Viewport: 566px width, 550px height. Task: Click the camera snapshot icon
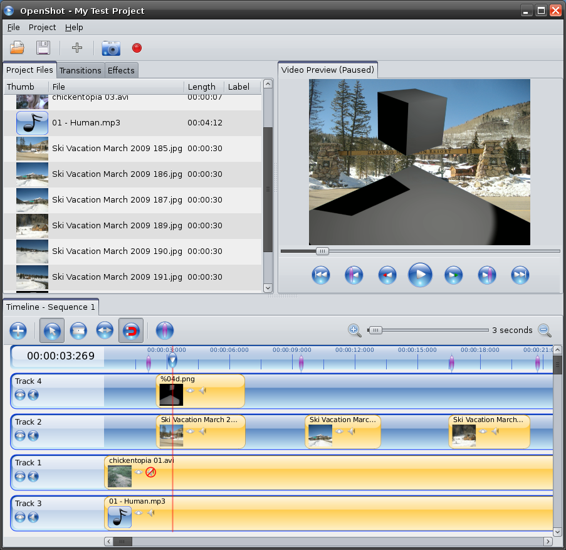click(111, 48)
